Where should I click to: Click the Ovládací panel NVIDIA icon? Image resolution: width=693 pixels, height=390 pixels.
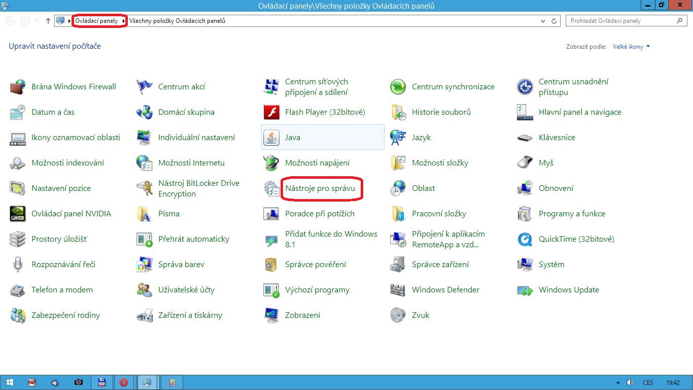click(x=17, y=214)
